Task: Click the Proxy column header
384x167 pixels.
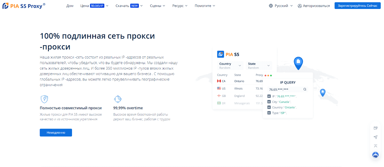Action: pos(259,75)
